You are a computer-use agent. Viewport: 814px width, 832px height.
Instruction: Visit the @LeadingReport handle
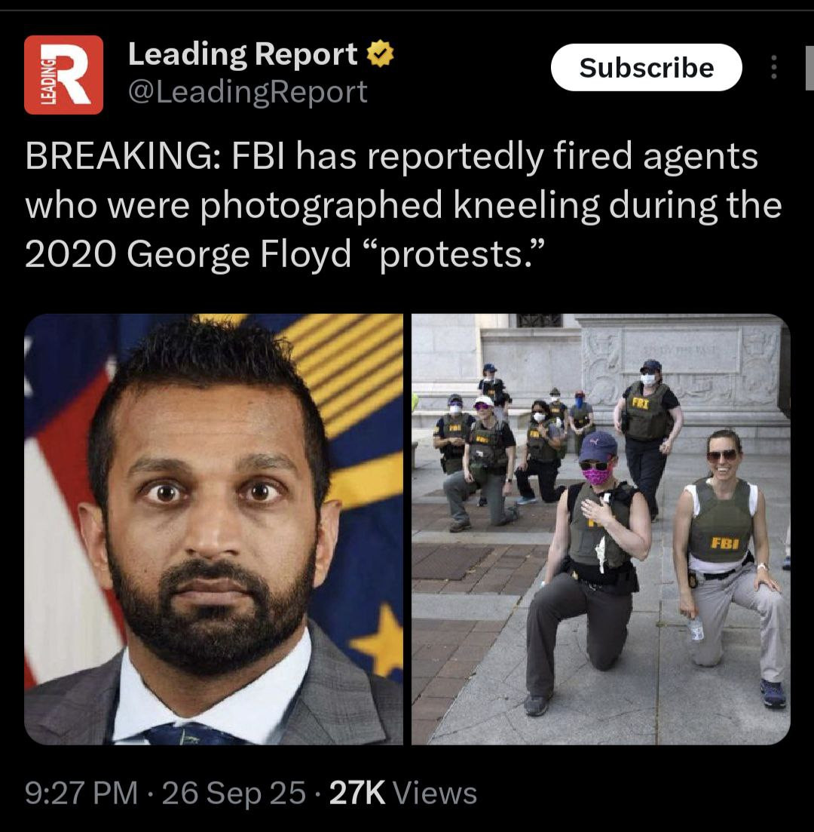248,92
